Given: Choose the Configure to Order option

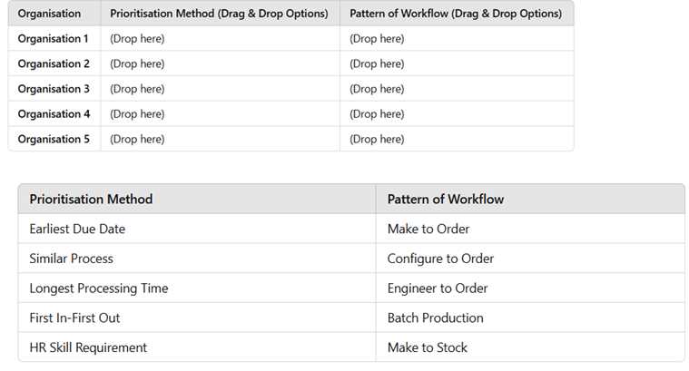Looking at the screenshot, I should pyautogui.click(x=440, y=259).
